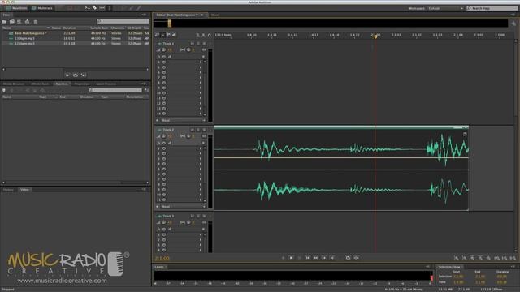This screenshot has height=292, width=520.
Task: Select the Slip tool in top toolbar
Action: pos(102,8)
